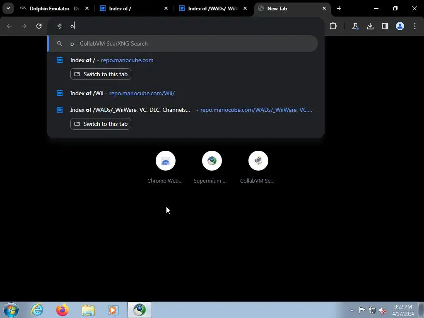Open the Downloads icon in the toolbar
424x318 pixels.
point(370,26)
